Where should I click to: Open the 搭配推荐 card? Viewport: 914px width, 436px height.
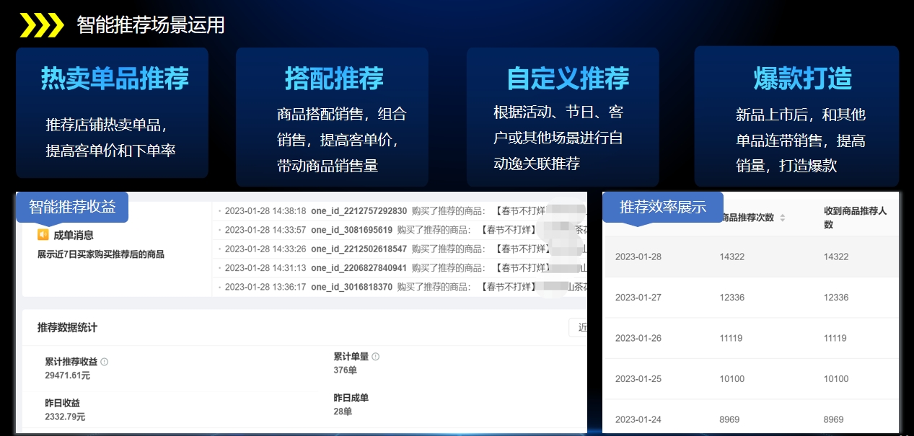332,117
